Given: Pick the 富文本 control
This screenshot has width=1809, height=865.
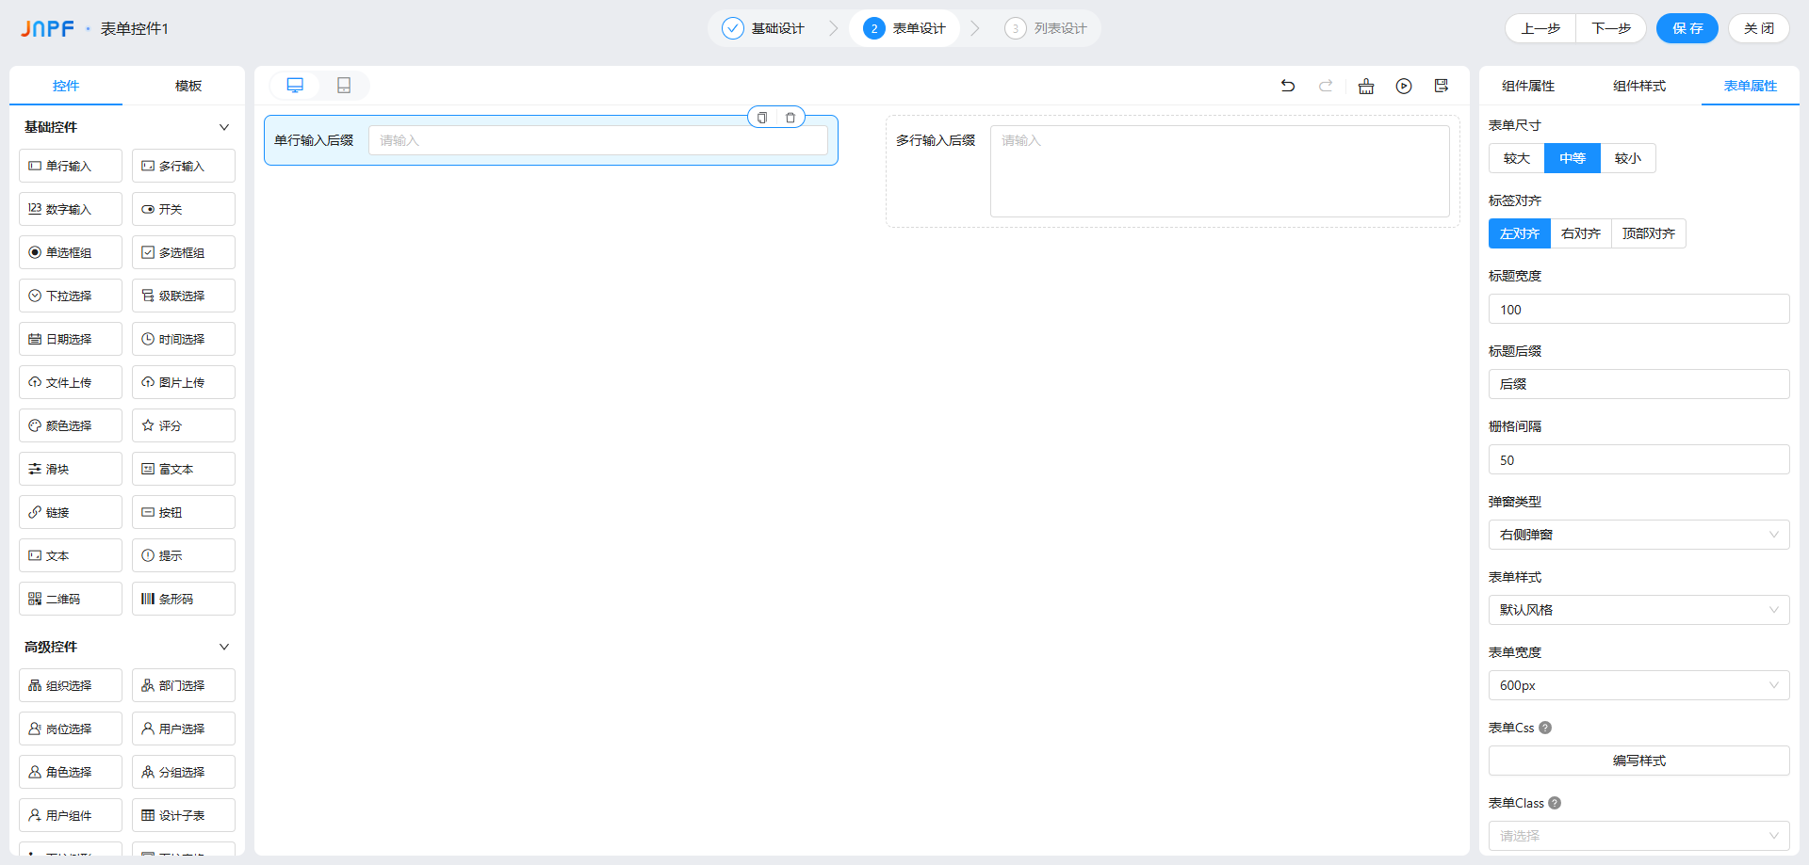Looking at the screenshot, I should pyautogui.click(x=184, y=469).
